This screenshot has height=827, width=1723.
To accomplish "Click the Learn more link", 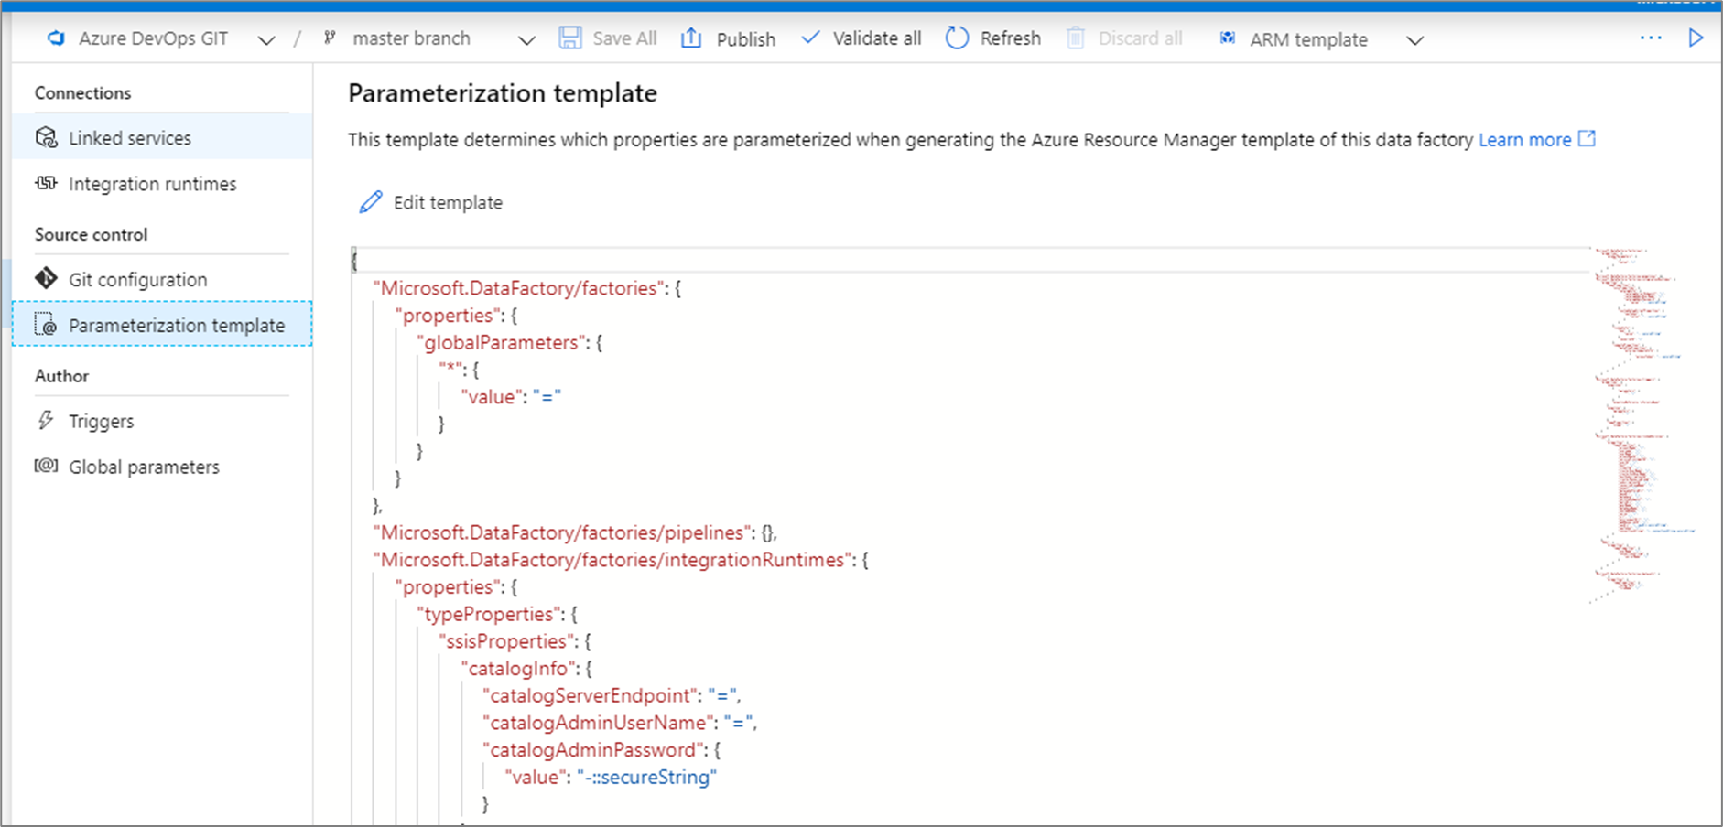I will [x=1537, y=139].
